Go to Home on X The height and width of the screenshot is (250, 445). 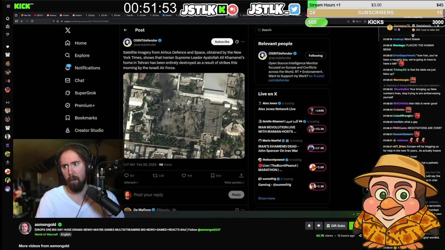[x=76, y=43]
